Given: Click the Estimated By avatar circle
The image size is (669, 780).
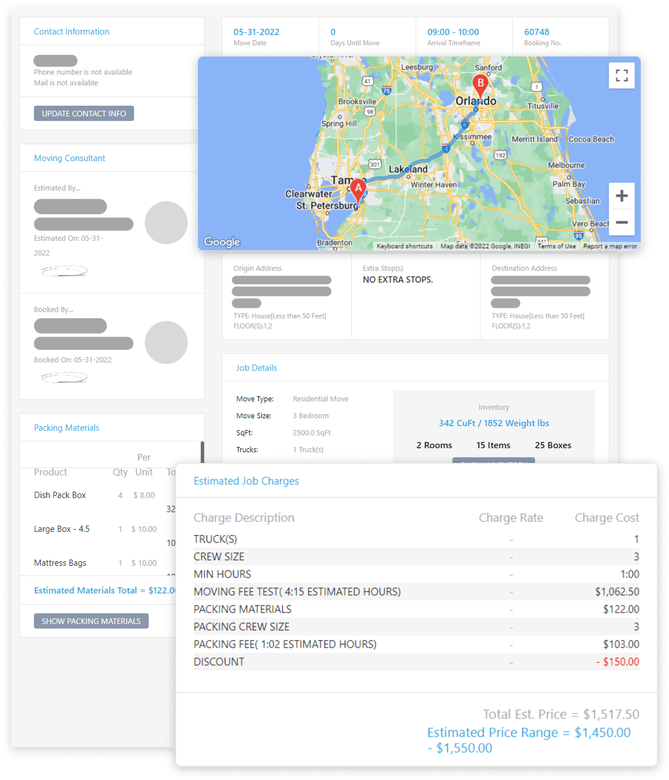Looking at the screenshot, I should 166,223.
